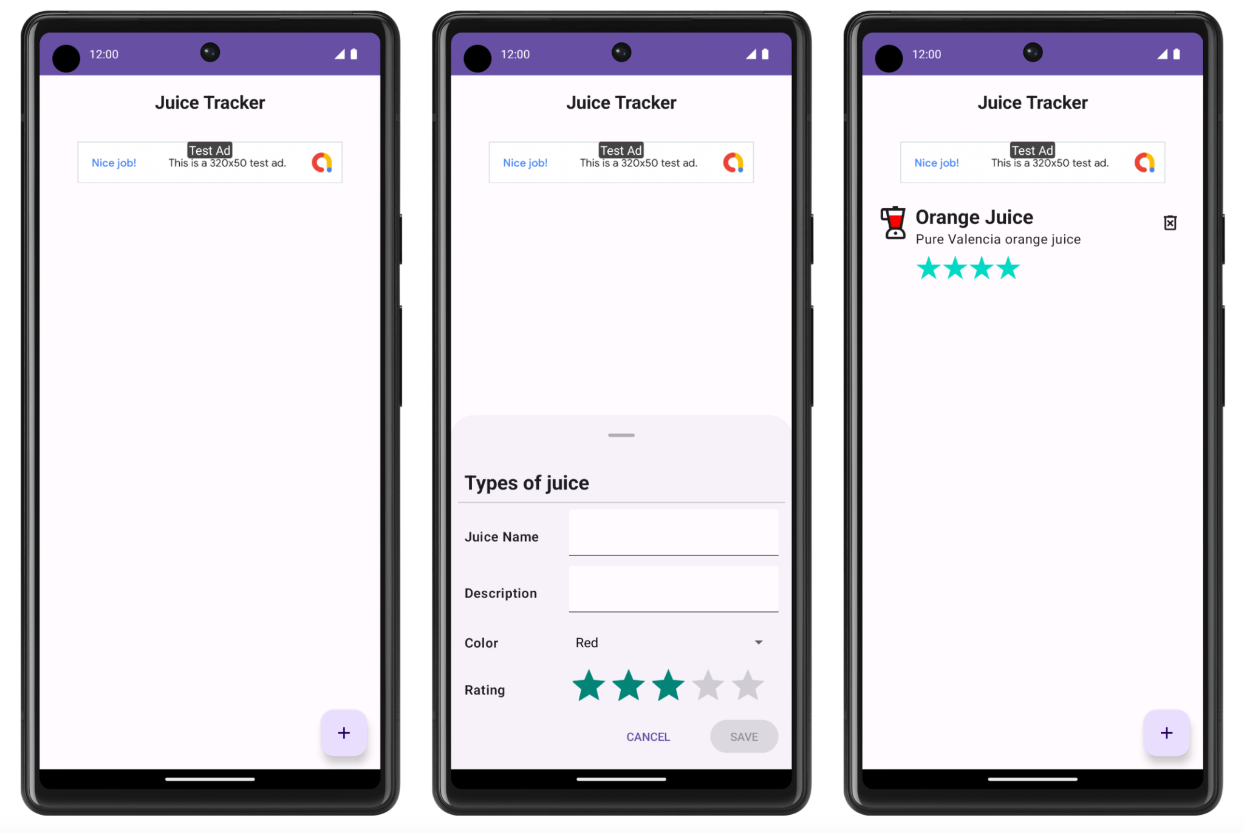Click the CANCEL button in the form

[648, 735]
